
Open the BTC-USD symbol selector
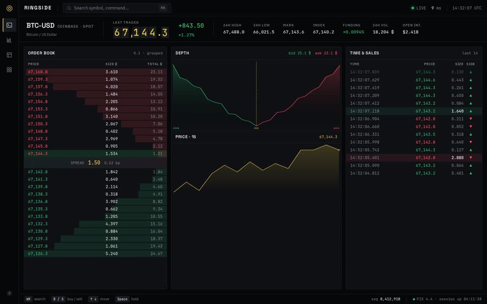click(41, 25)
